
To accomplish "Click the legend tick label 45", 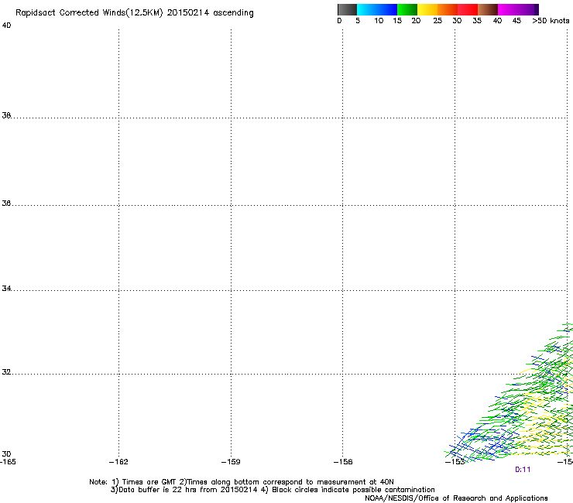I will 516,21.
